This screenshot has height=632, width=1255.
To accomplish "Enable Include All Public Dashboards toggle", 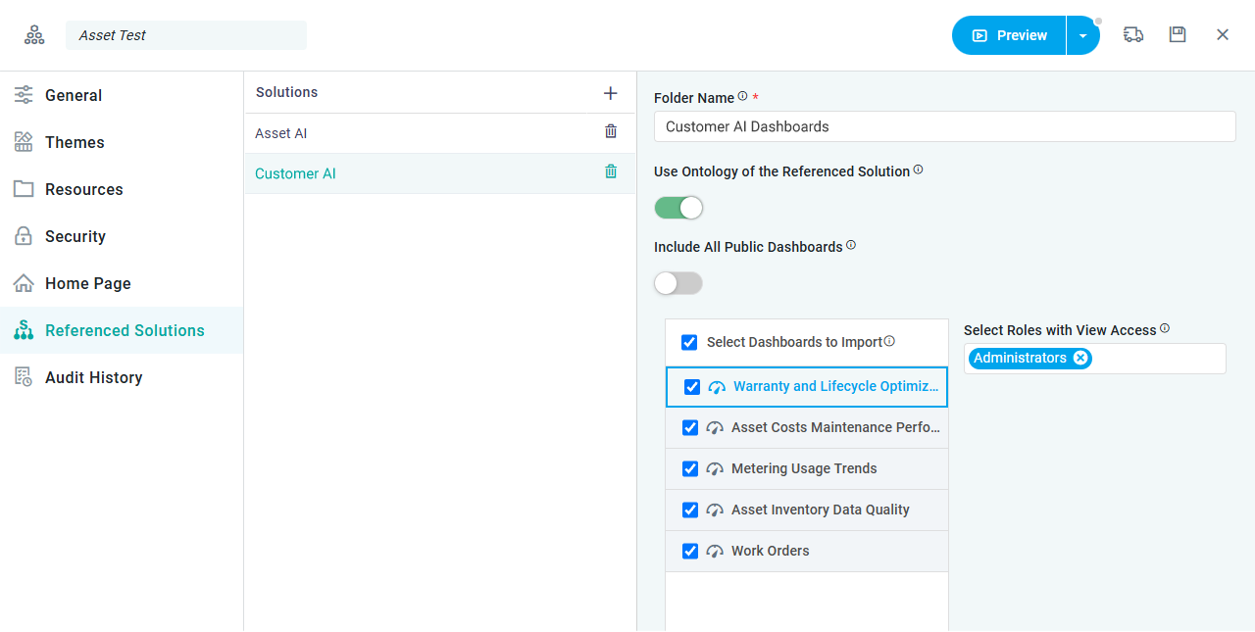I will click(678, 283).
